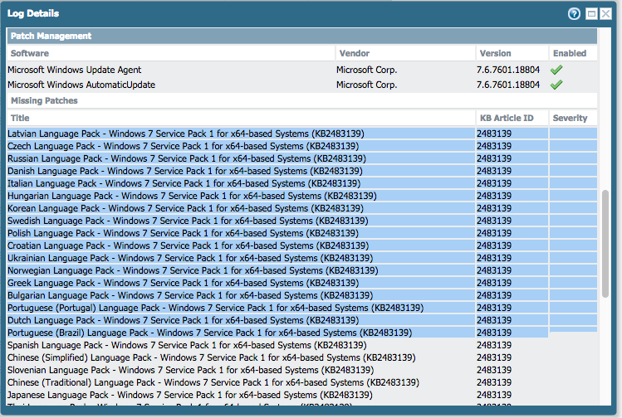Select the Polish Language Pack row

point(302,233)
